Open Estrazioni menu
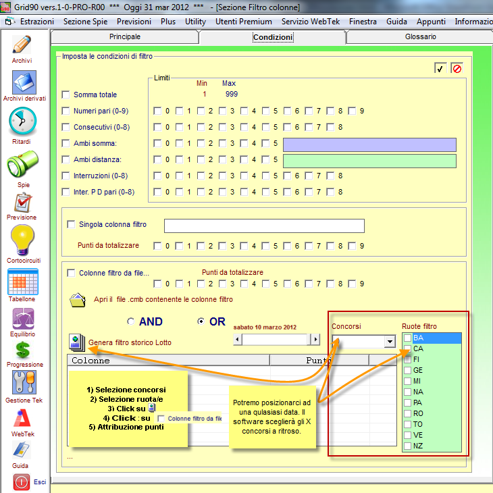493x493 pixels. point(37,22)
